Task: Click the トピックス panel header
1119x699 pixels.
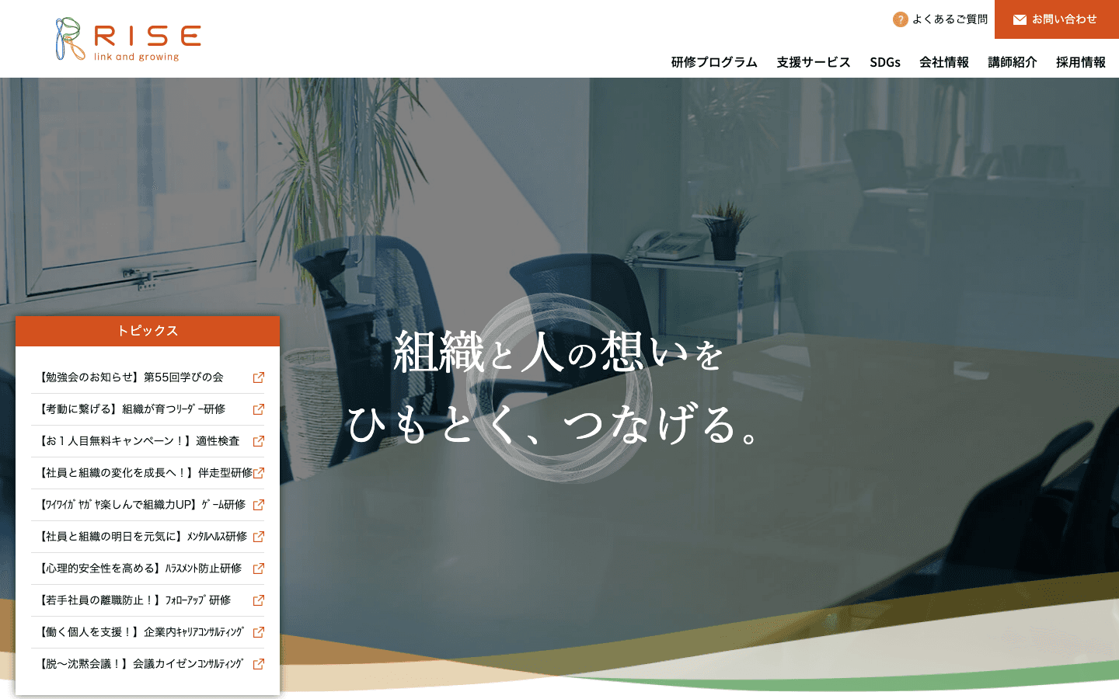Action: click(148, 331)
